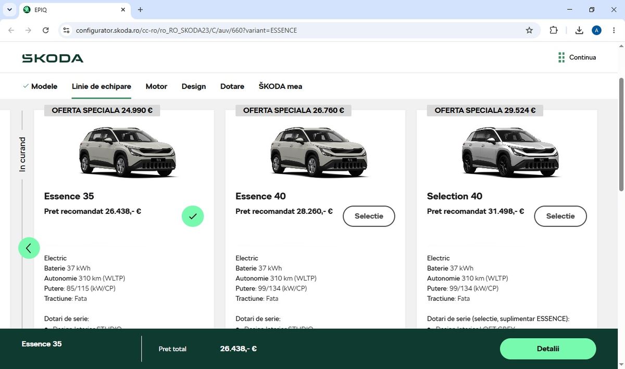Click the OFERTA SPECIALA 29.524 € badge

[x=485, y=110]
